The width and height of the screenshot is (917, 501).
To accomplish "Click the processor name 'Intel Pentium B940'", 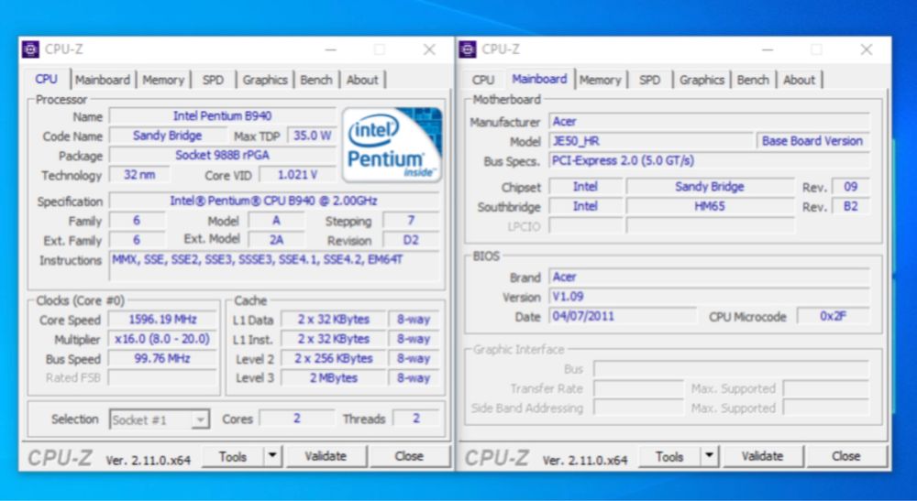I will [x=222, y=116].
